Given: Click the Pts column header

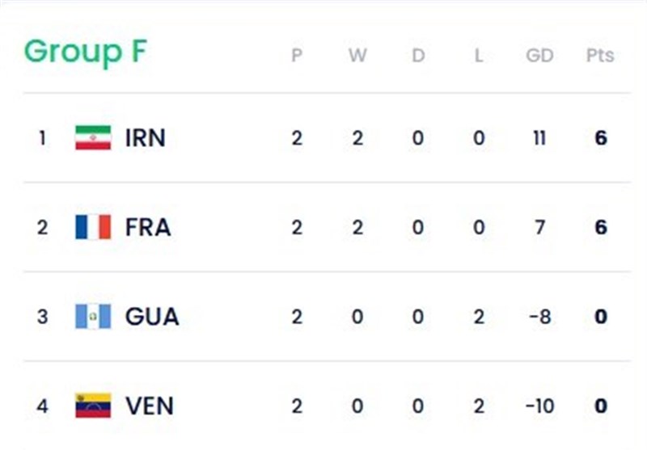Looking at the screenshot, I should (599, 56).
